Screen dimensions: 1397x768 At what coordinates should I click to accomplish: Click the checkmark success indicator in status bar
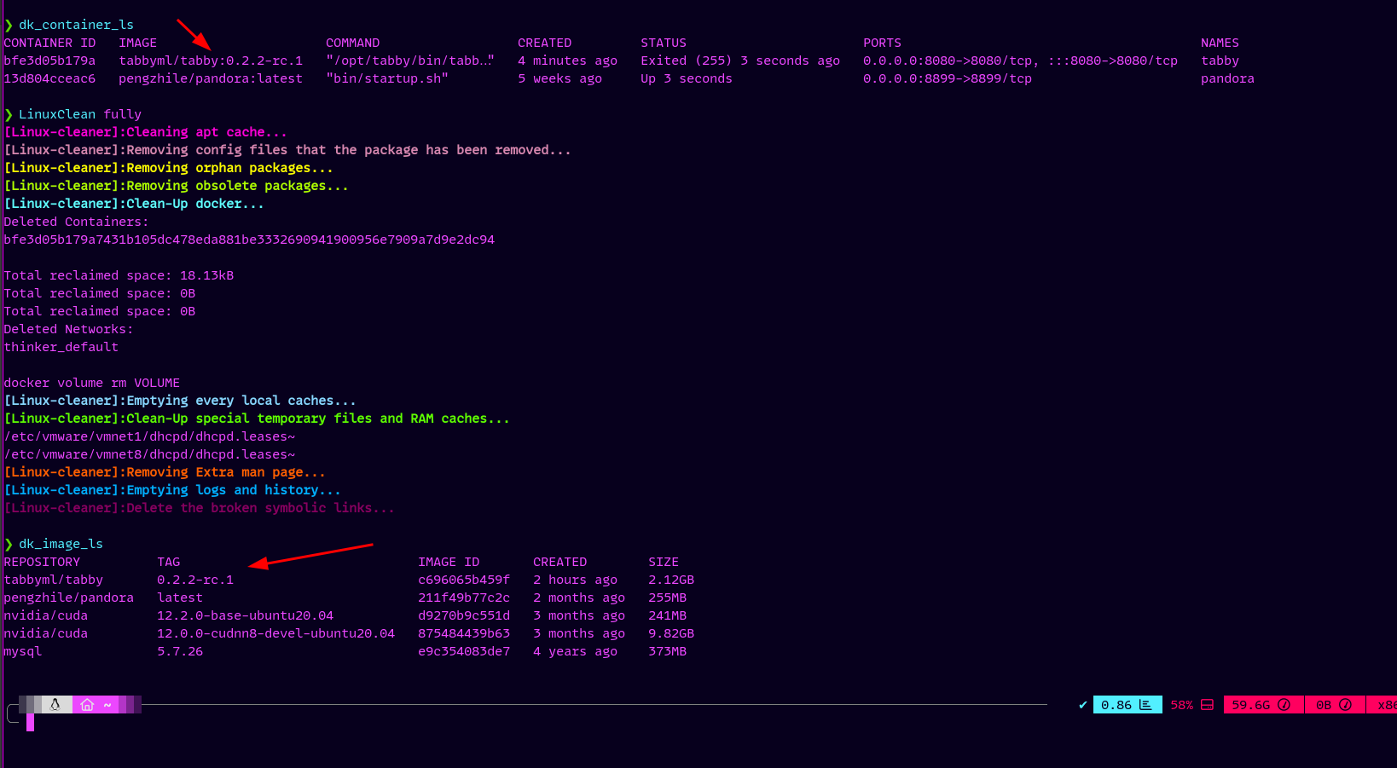pos(1083,705)
